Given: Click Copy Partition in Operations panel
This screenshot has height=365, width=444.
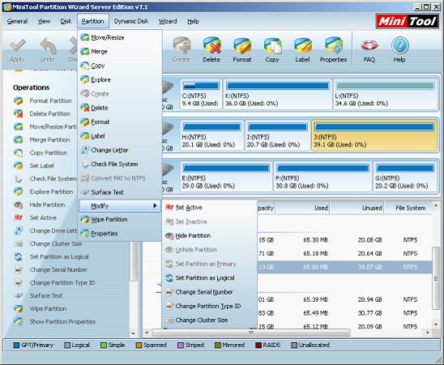Looking at the screenshot, I should [48, 153].
